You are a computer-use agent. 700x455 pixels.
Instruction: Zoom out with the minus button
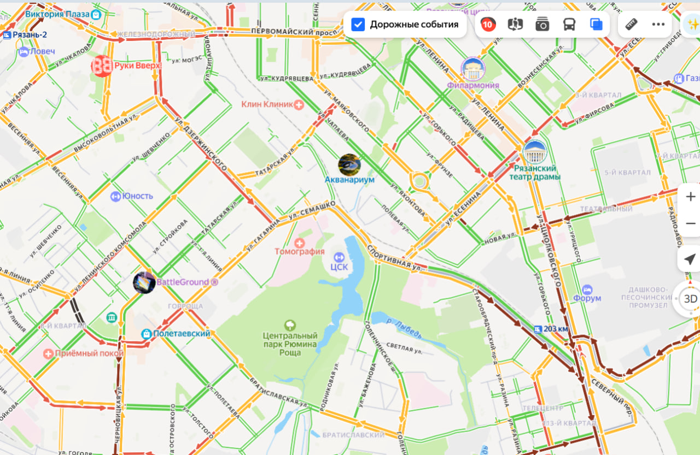click(x=690, y=223)
